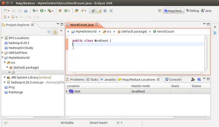Toggle Mark Occurrences toolbar button
219x127 pixels.
[x=93, y=11]
